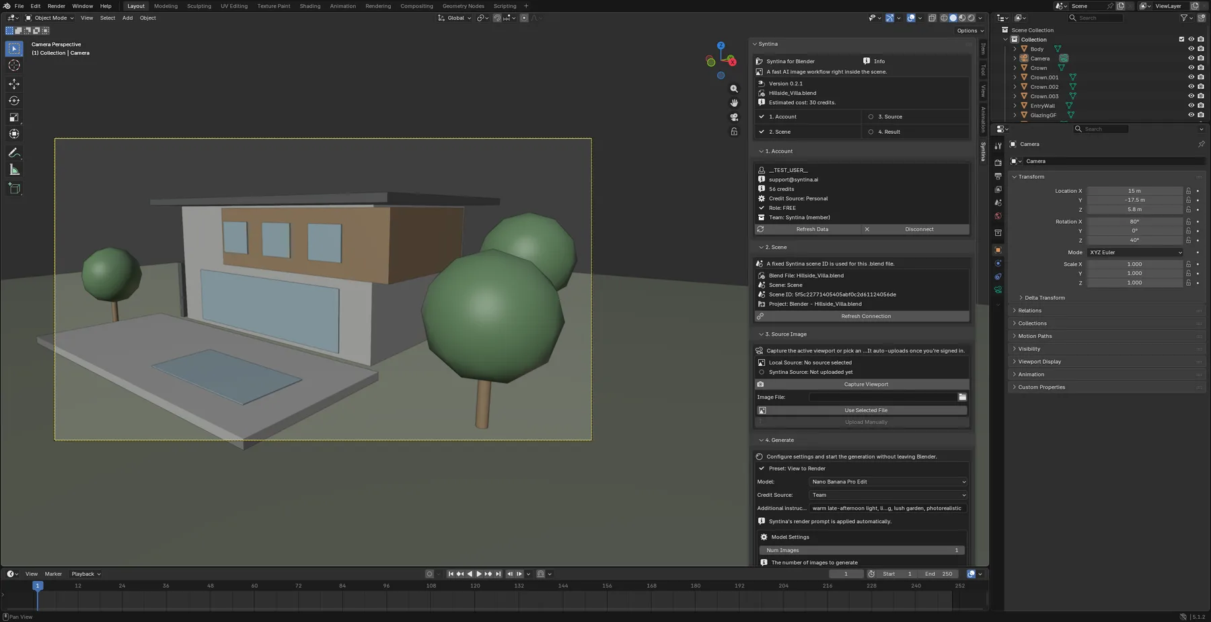This screenshot has height=622, width=1211.
Task: Click the Refresh Connection button
Action: 863,316
